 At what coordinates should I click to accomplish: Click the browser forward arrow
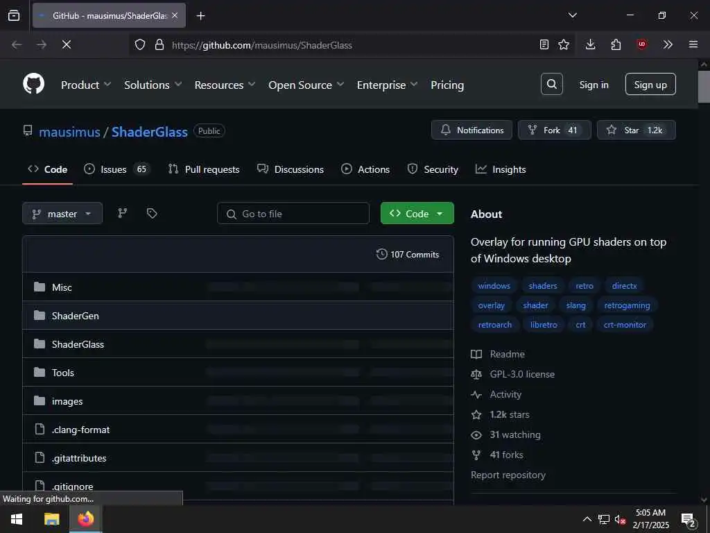pos(42,44)
